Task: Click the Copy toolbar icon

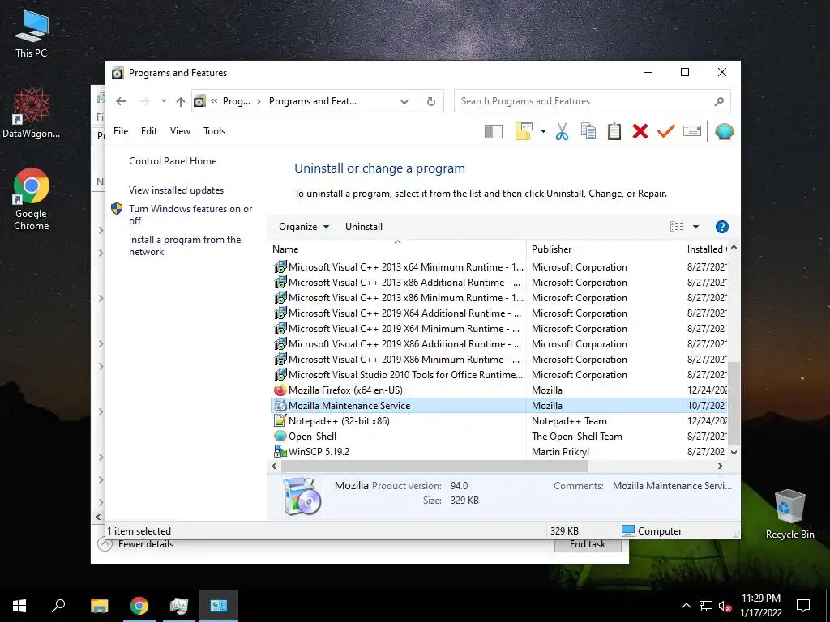Action: coord(588,131)
